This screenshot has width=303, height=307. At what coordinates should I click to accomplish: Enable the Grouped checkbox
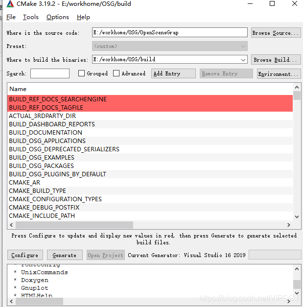coord(81,73)
